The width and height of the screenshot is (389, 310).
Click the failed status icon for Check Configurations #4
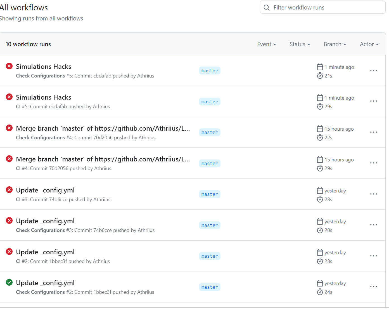(9, 128)
